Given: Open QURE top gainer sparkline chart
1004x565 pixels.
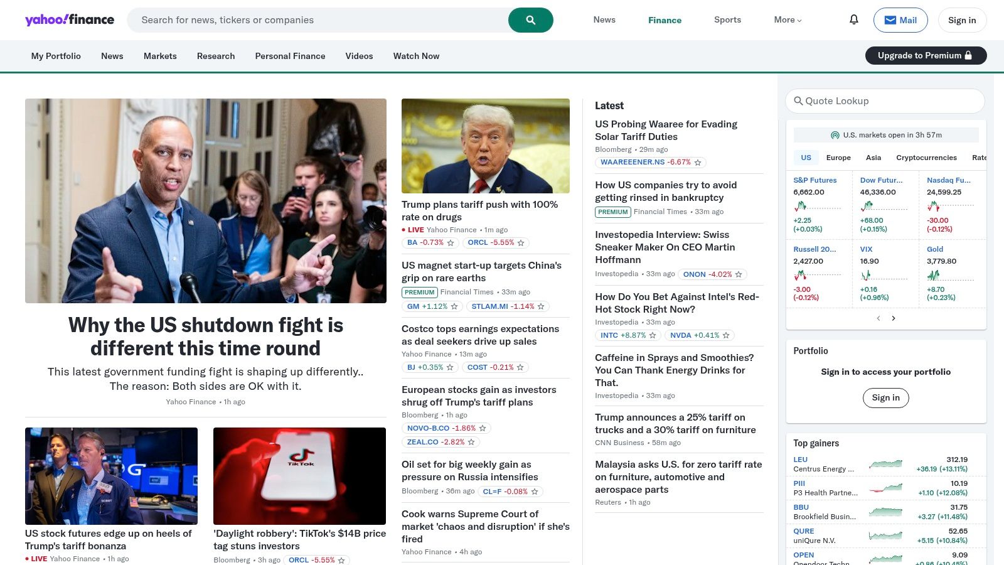Looking at the screenshot, I should (885, 535).
